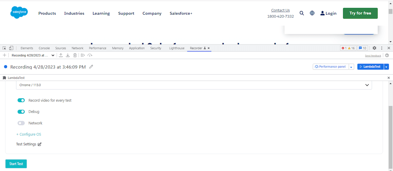Image resolution: width=393 pixels, height=171 pixels.
Task: Click the Contact Us link
Action: pyautogui.click(x=281, y=10)
